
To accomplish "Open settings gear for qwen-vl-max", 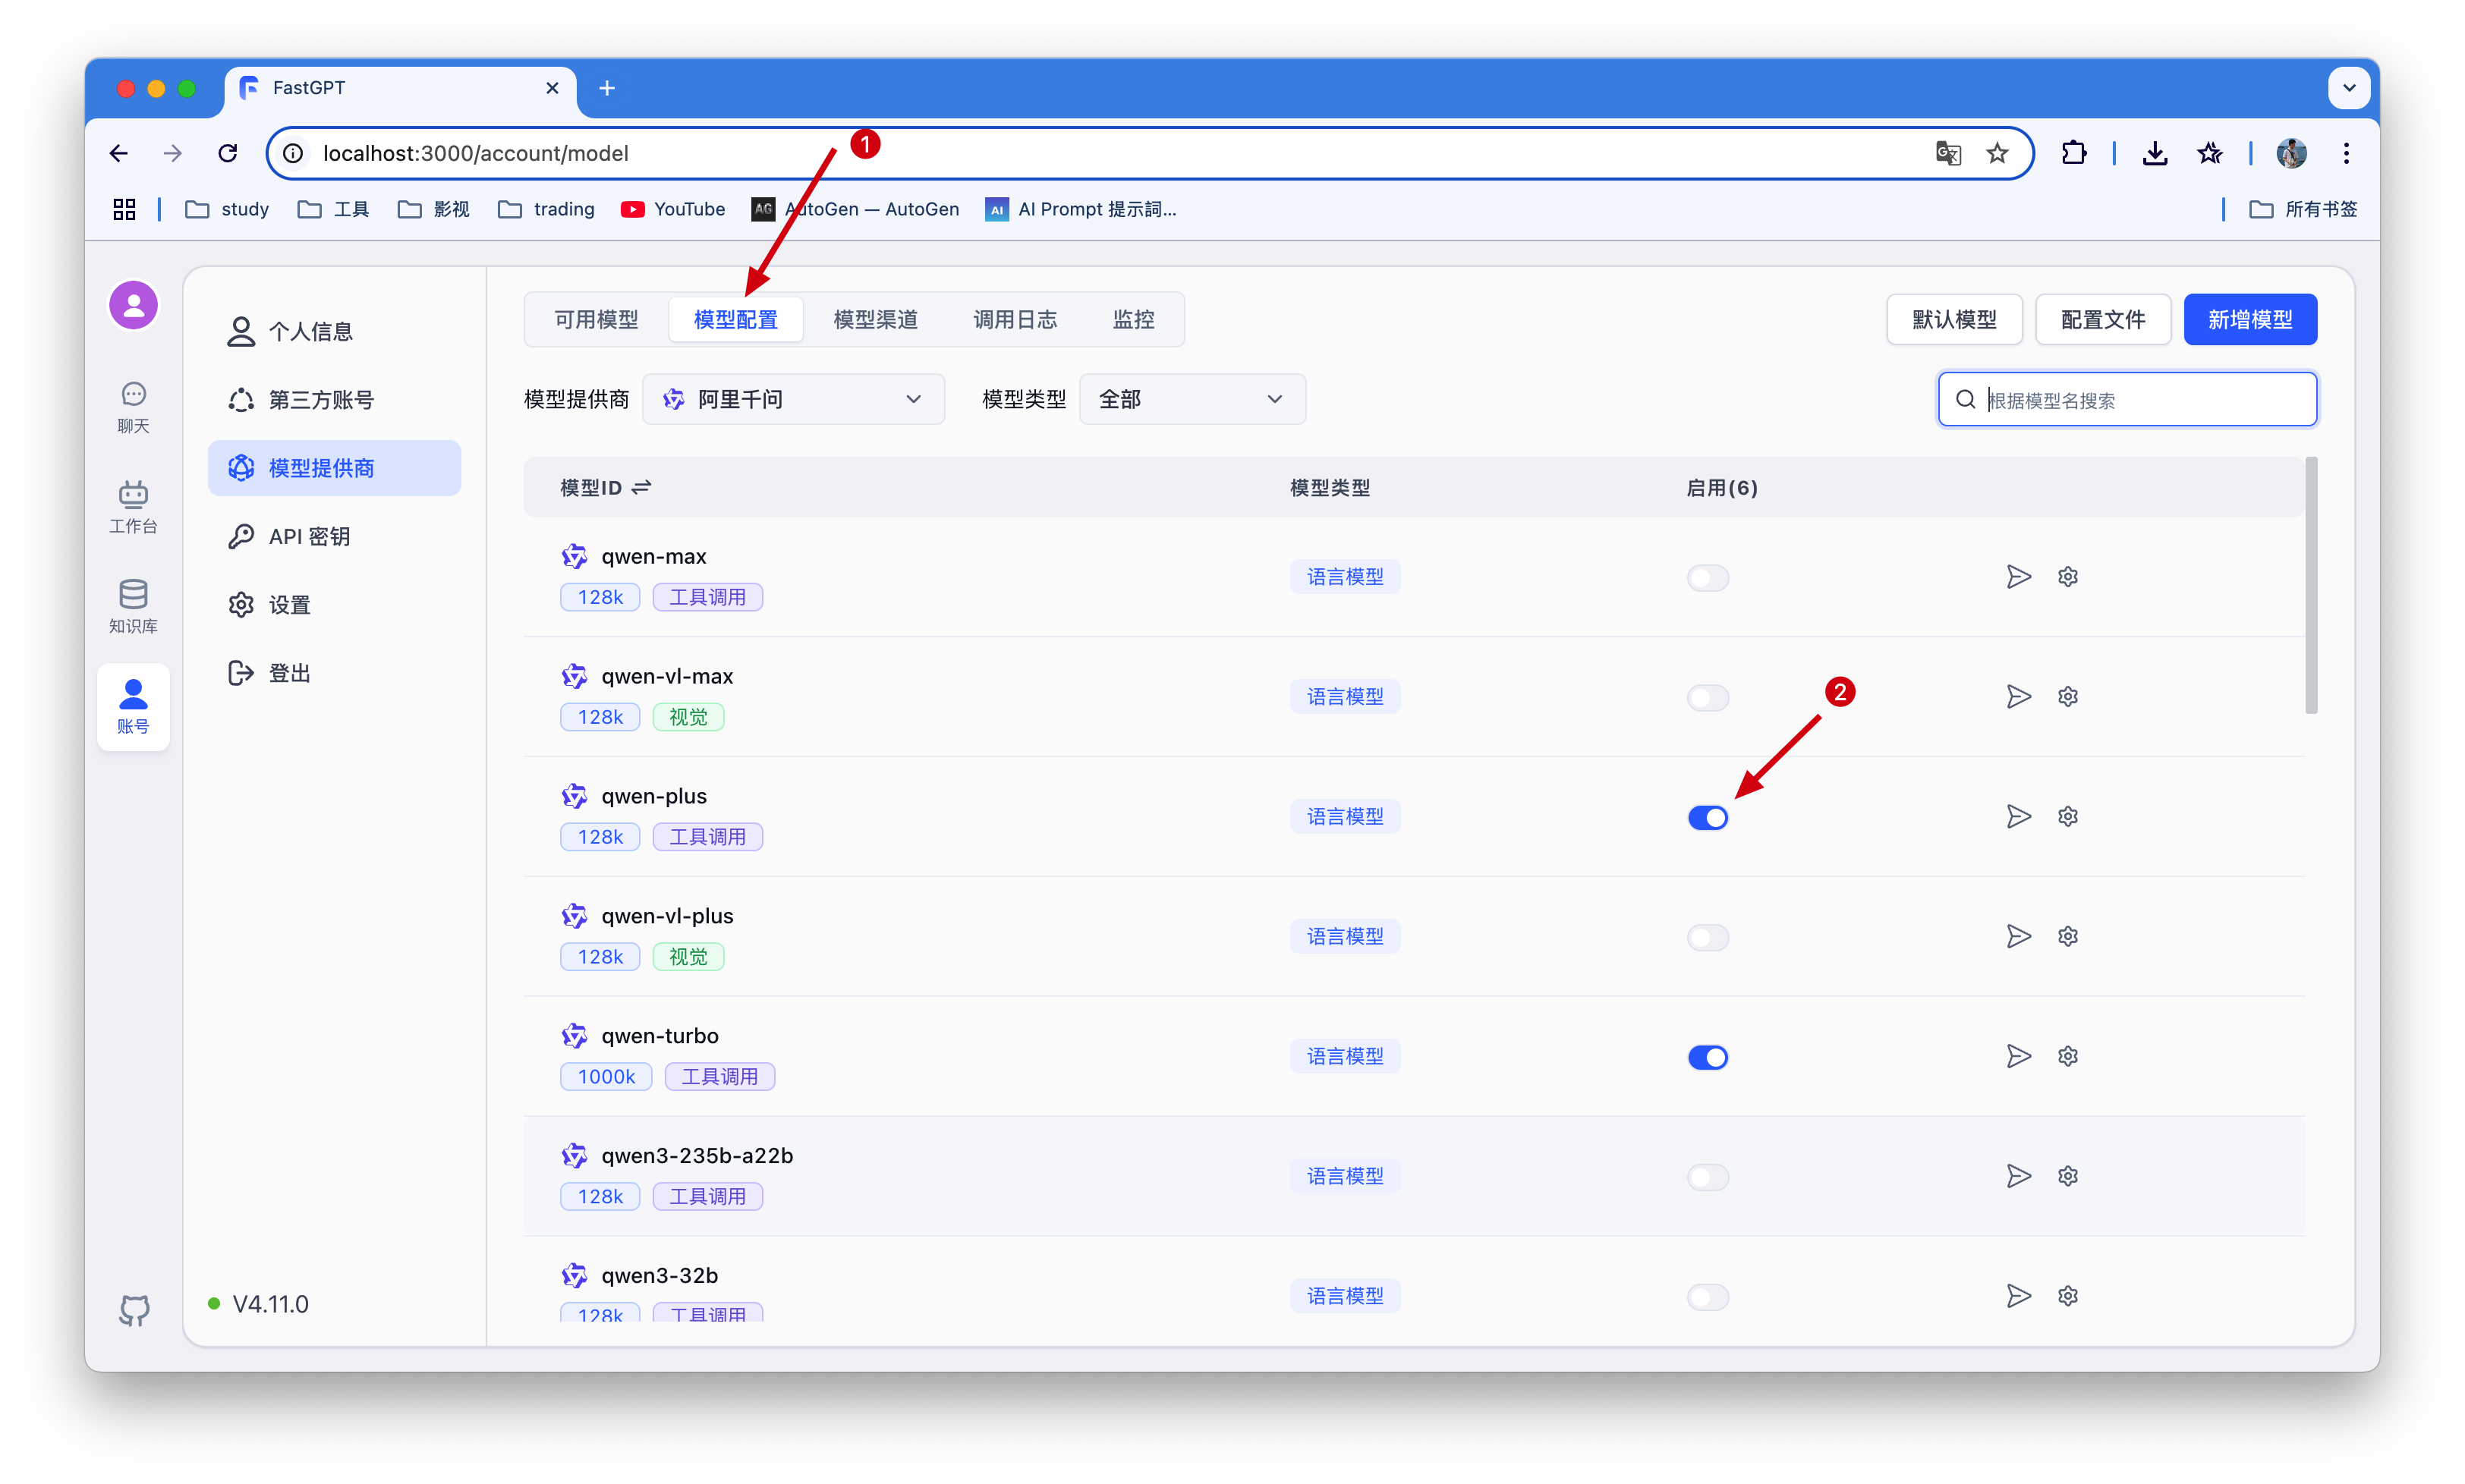I will coord(2068,697).
